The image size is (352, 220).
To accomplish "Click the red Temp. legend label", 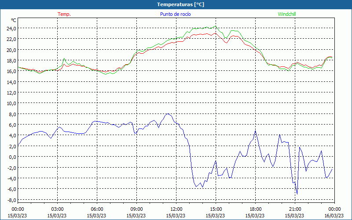I will (64, 14).
